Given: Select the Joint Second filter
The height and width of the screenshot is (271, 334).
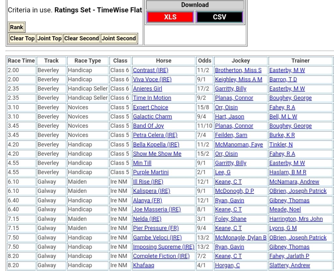Looking at the screenshot, I should pos(119,38).
